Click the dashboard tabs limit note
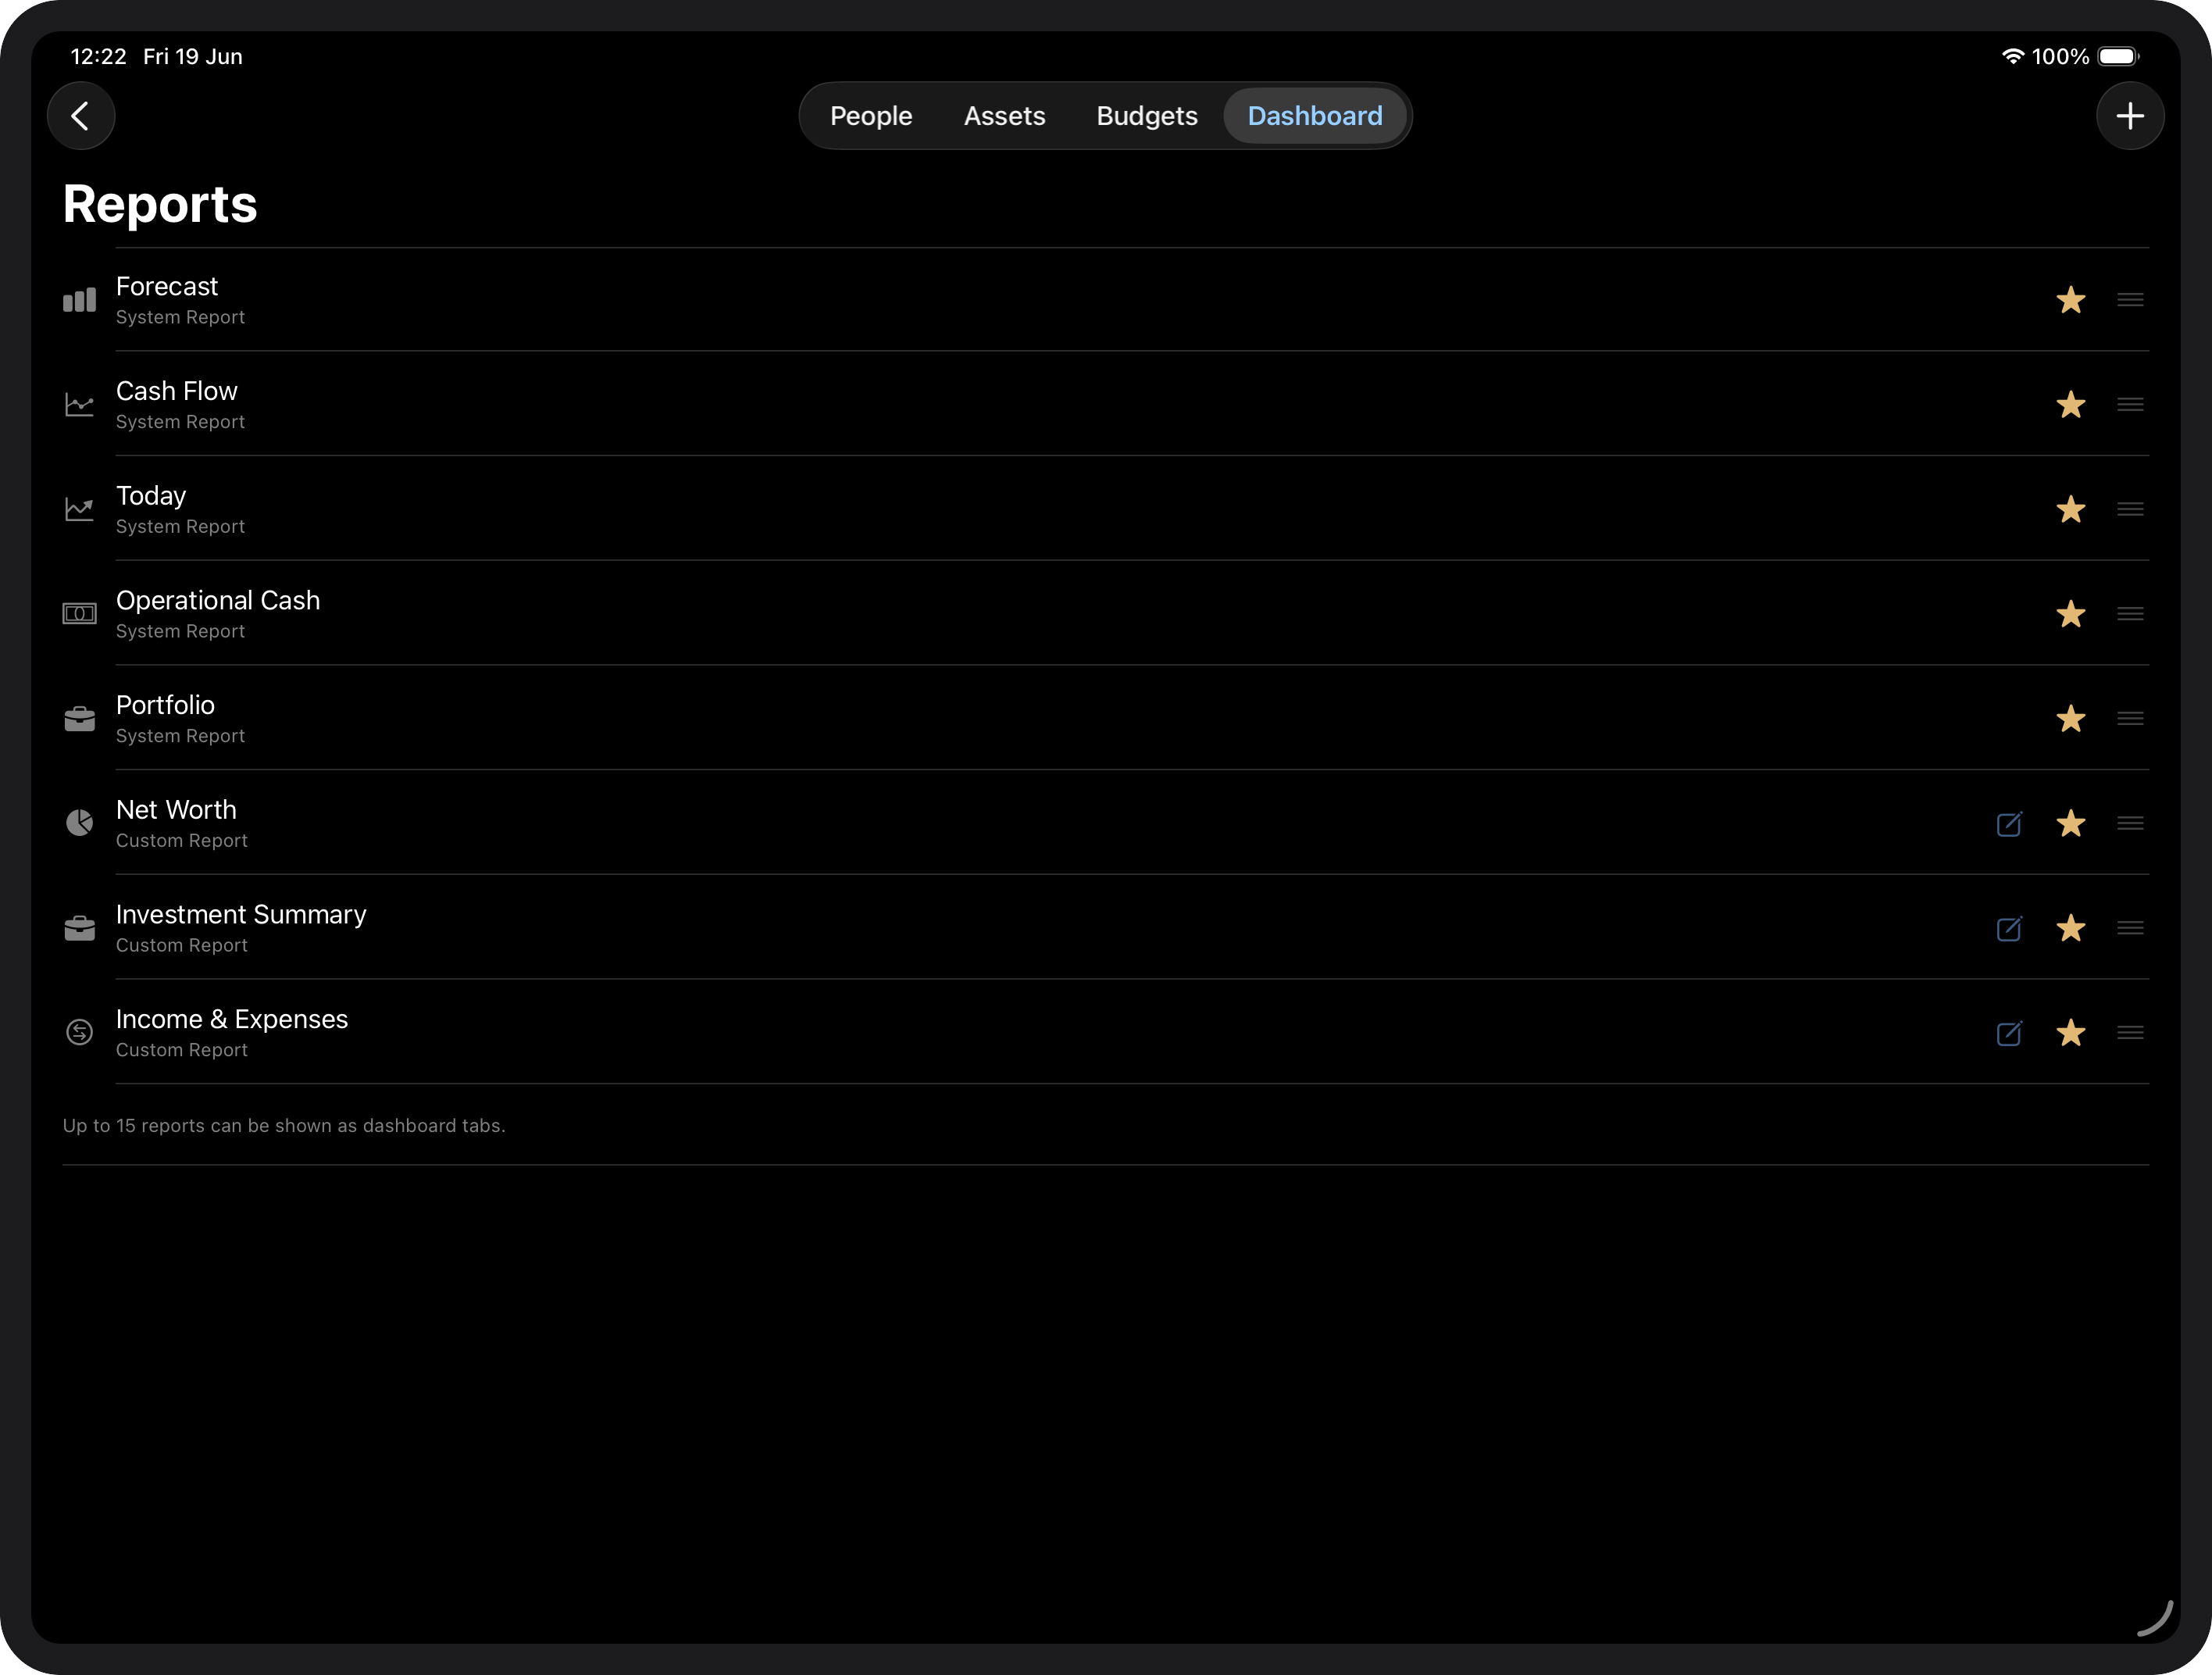The width and height of the screenshot is (2212, 1675). (284, 1126)
